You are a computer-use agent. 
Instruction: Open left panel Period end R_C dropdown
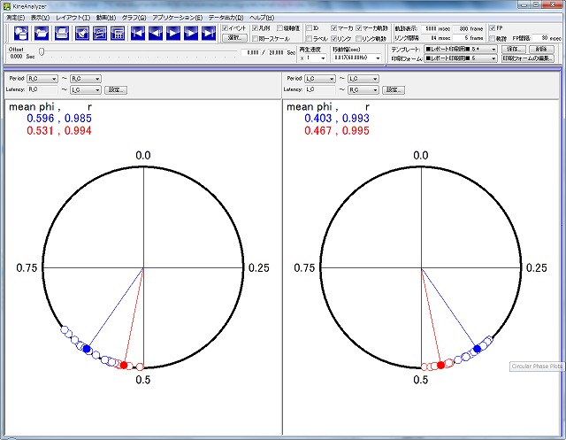[86, 79]
